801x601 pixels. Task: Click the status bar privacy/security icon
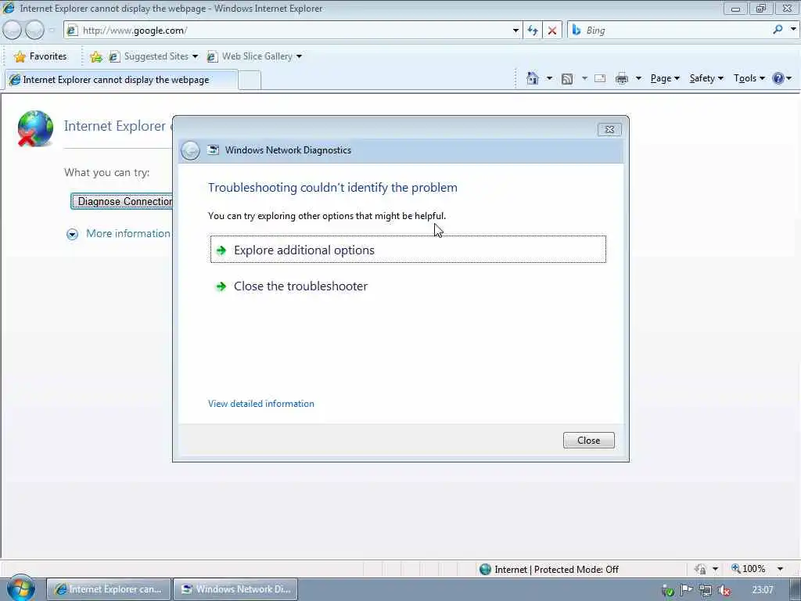pyautogui.click(x=700, y=569)
